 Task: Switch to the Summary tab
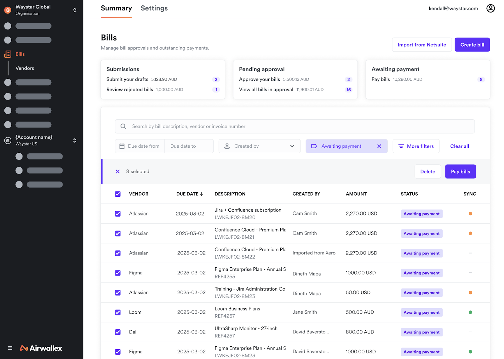(x=116, y=9)
